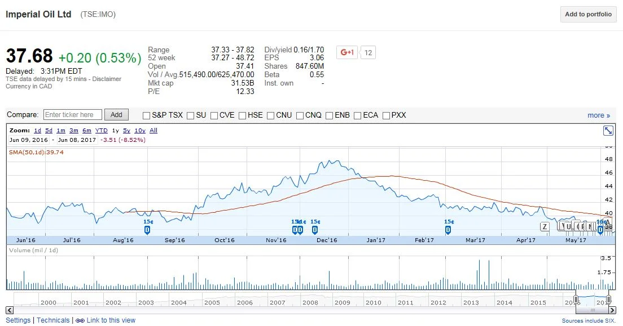Click the SMA(50,1d):39.74 label

(x=36, y=152)
